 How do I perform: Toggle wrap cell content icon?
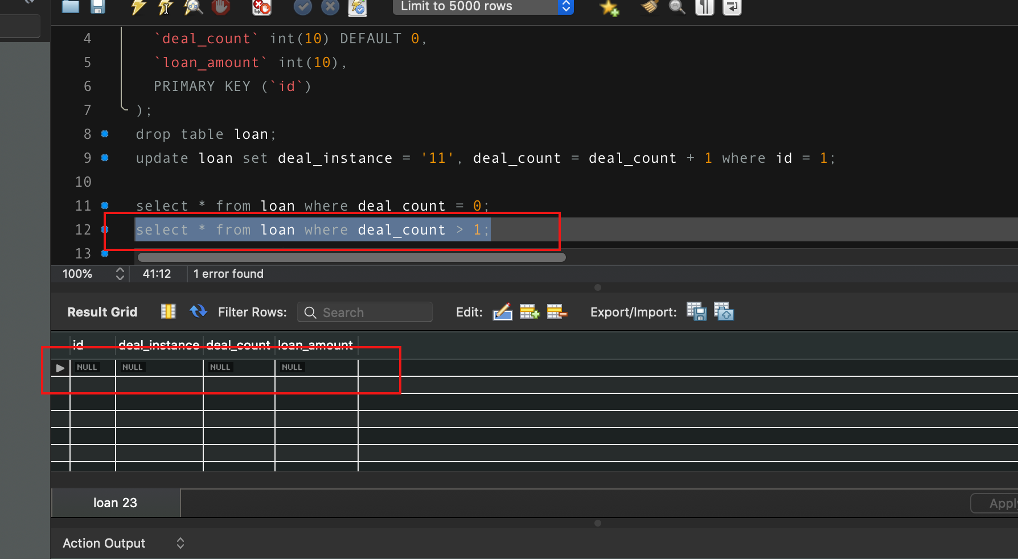coord(169,311)
